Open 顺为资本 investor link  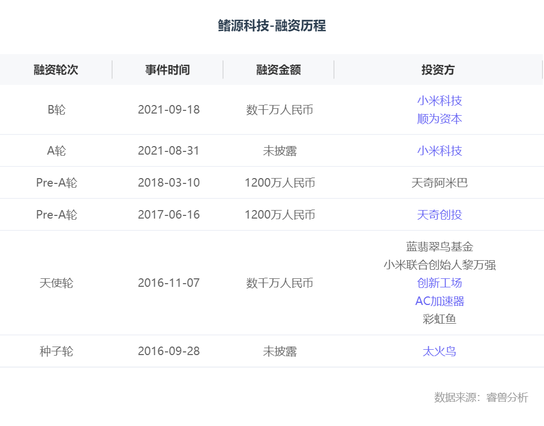point(439,119)
